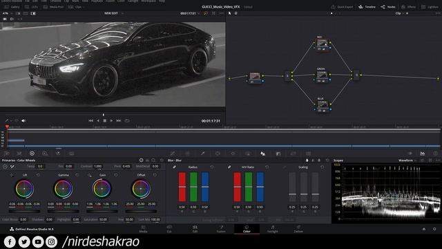The width and height of the screenshot is (442, 249).
Task: Reset the Offset wheel
Action: tap(155, 175)
